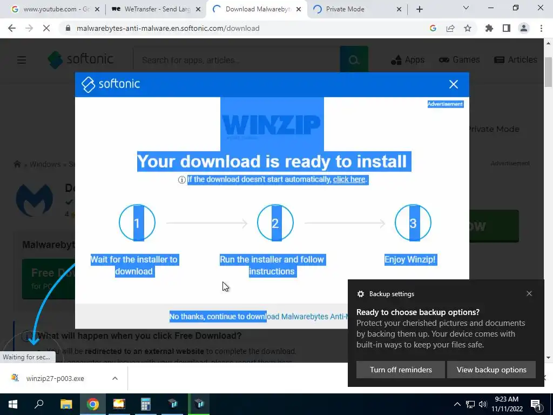Click the page vertical scrollbar thumb
The width and height of the screenshot is (553, 415).
coord(548,72)
